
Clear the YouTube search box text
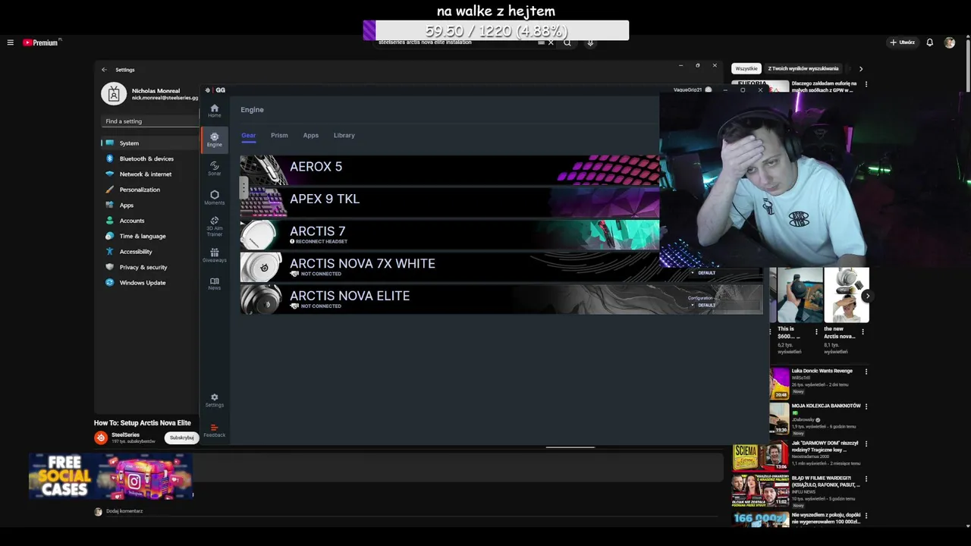click(x=551, y=42)
